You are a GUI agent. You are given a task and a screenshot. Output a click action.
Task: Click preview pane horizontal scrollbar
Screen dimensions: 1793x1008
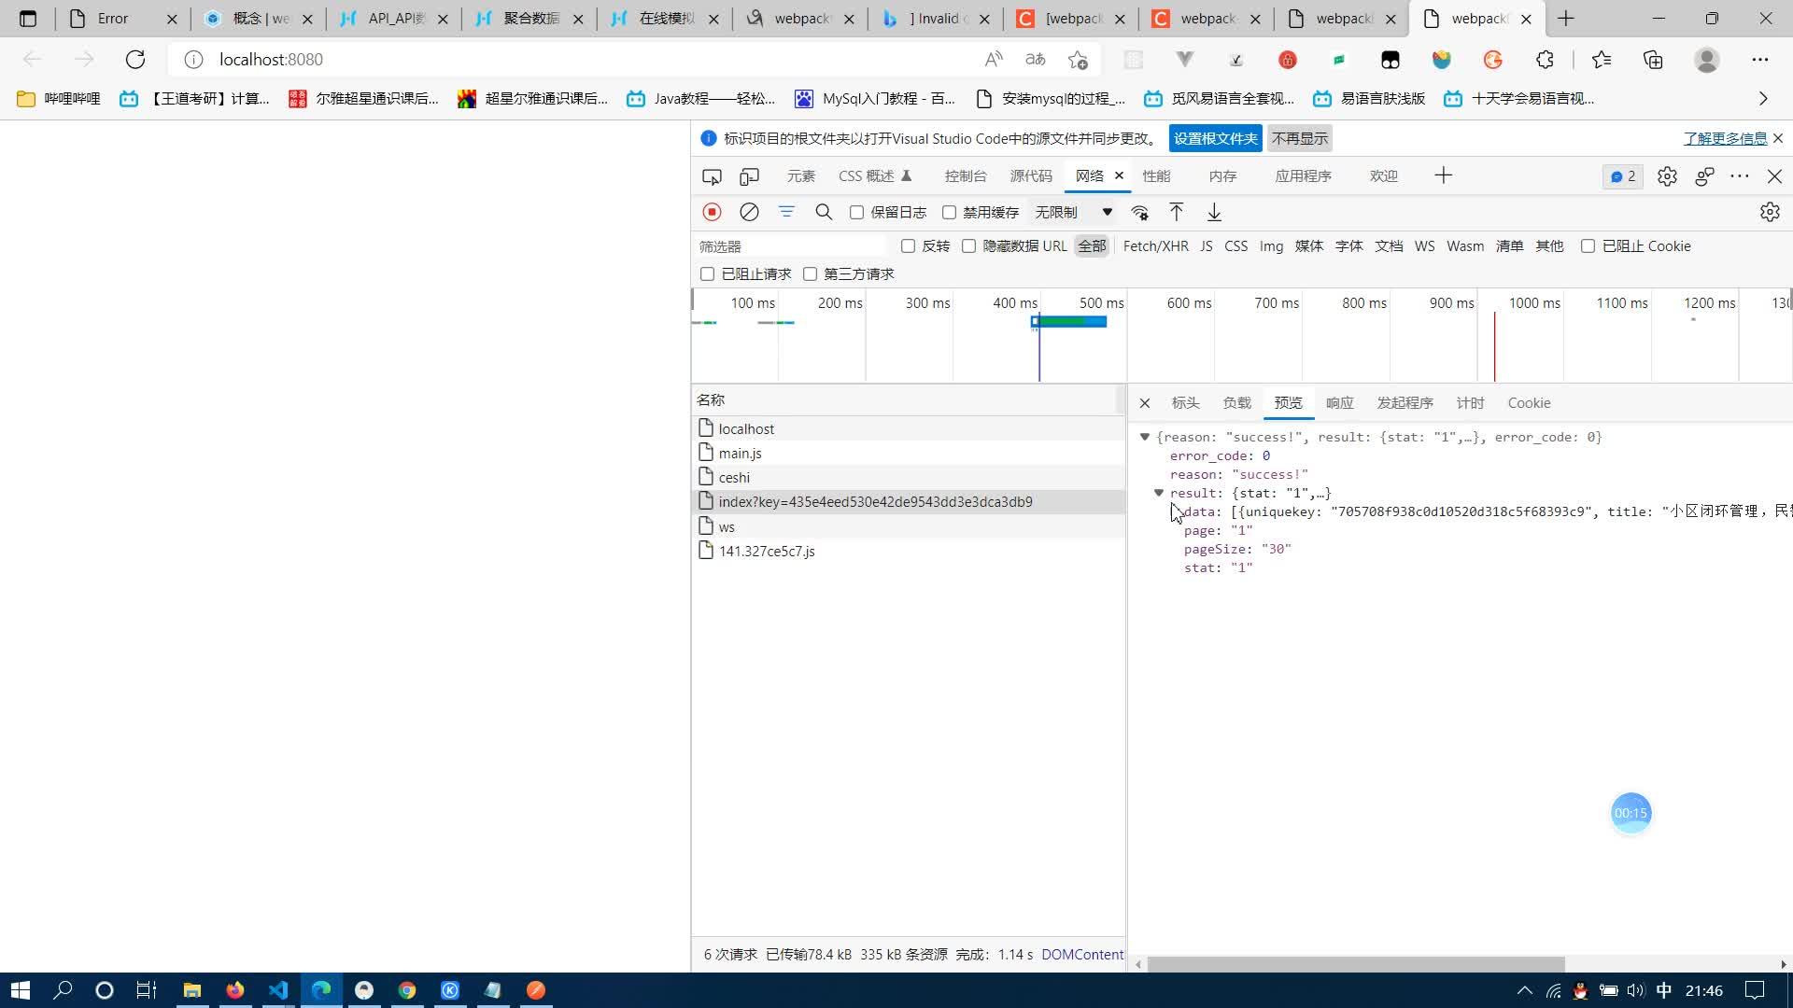[1356, 964]
